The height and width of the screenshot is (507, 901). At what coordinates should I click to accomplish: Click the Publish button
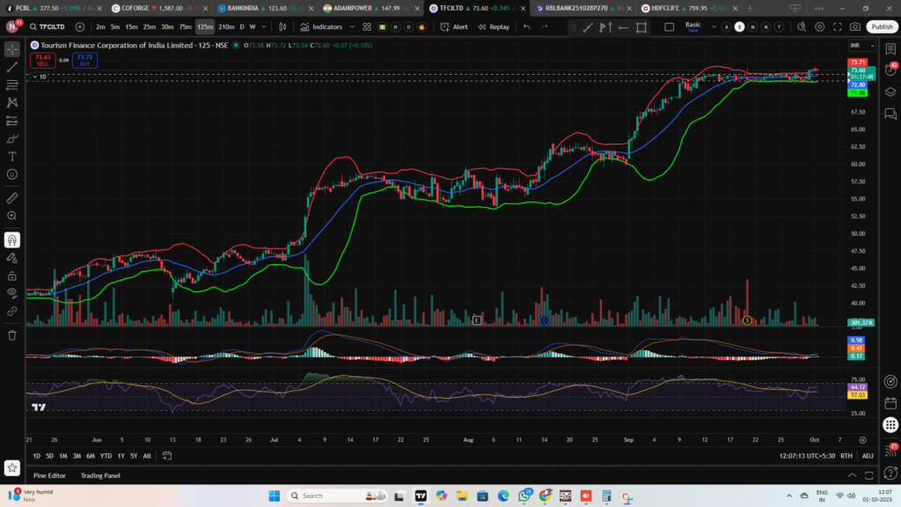point(882,26)
